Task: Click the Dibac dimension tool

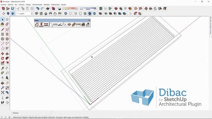Action: click(x=79, y=24)
